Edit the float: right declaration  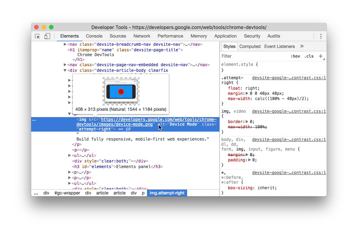[x=244, y=88]
